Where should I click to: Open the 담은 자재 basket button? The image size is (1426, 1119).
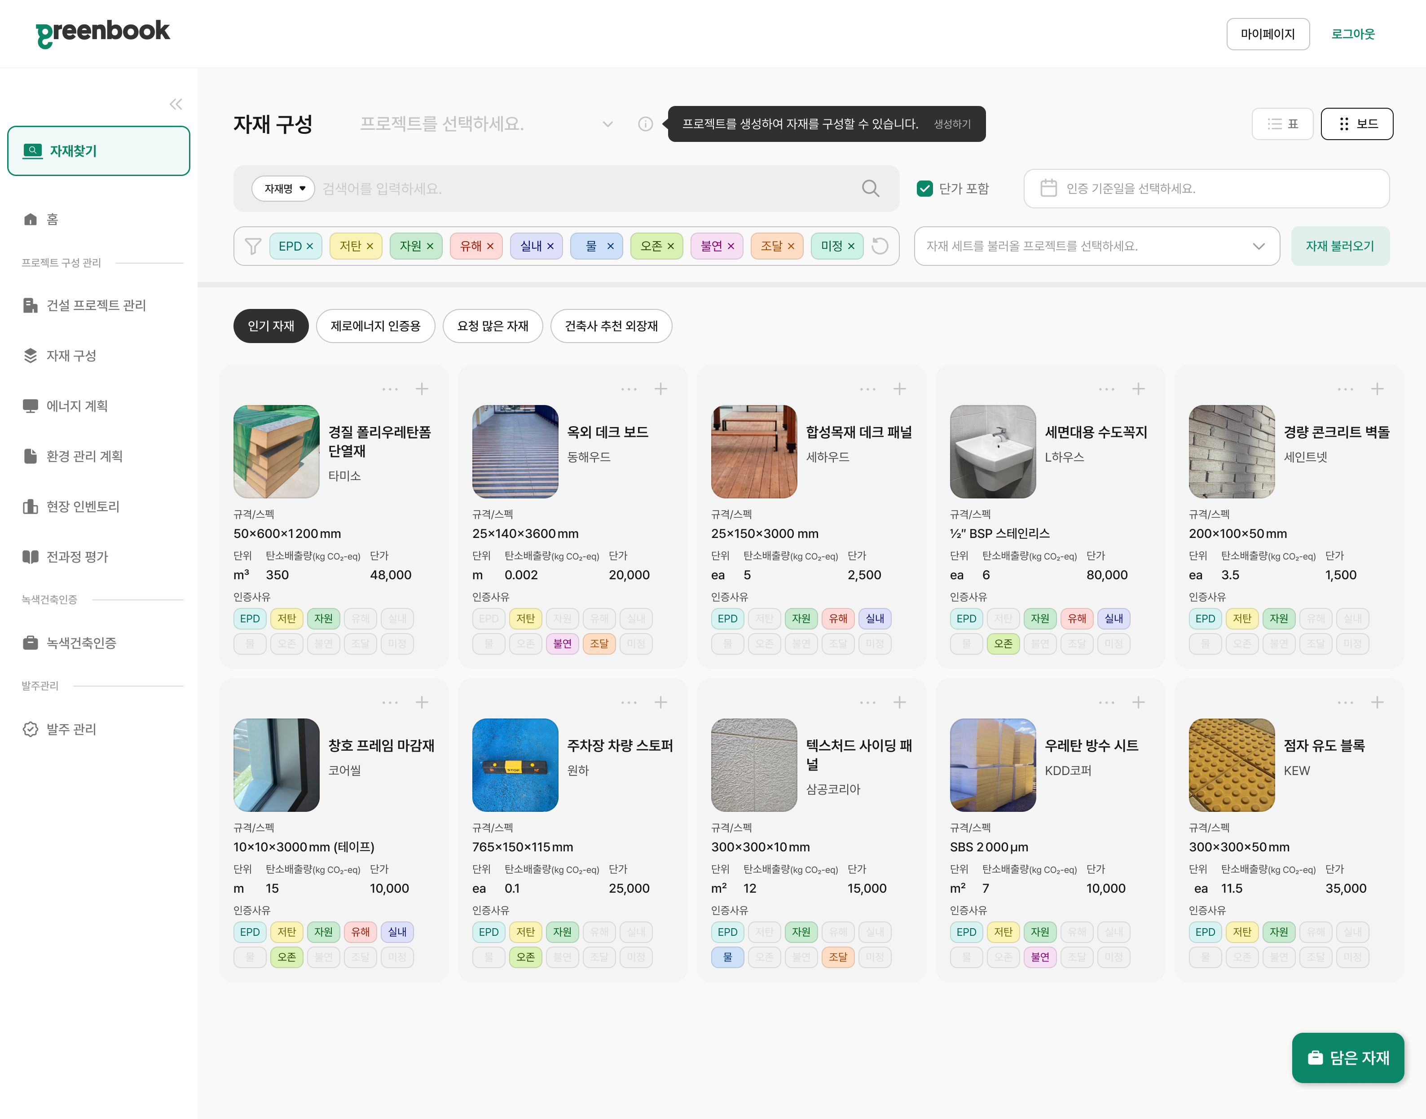click(1347, 1057)
